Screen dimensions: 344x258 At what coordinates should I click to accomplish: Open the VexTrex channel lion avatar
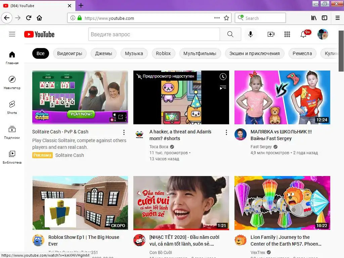coord(241,240)
